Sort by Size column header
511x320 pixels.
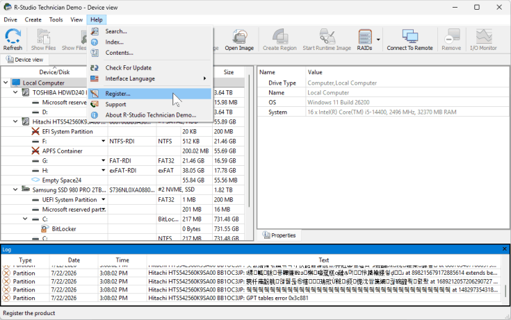[x=229, y=72]
